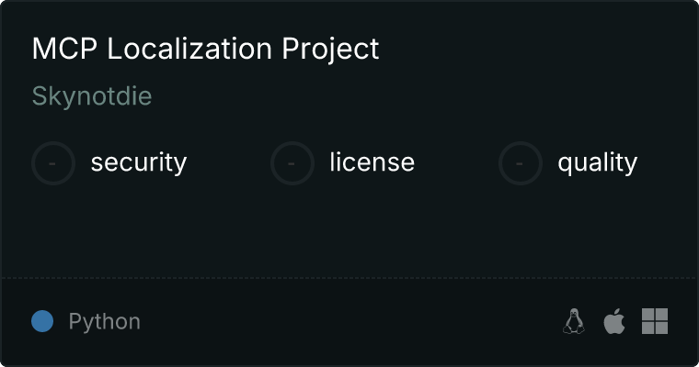Click the blue Python language dot

[42, 321]
